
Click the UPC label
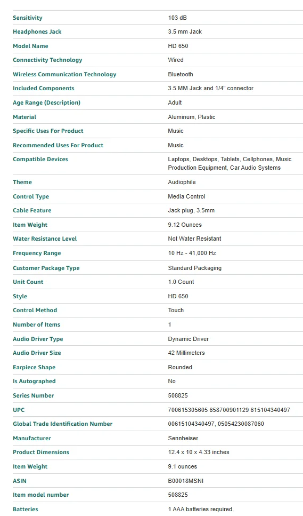(x=19, y=410)
